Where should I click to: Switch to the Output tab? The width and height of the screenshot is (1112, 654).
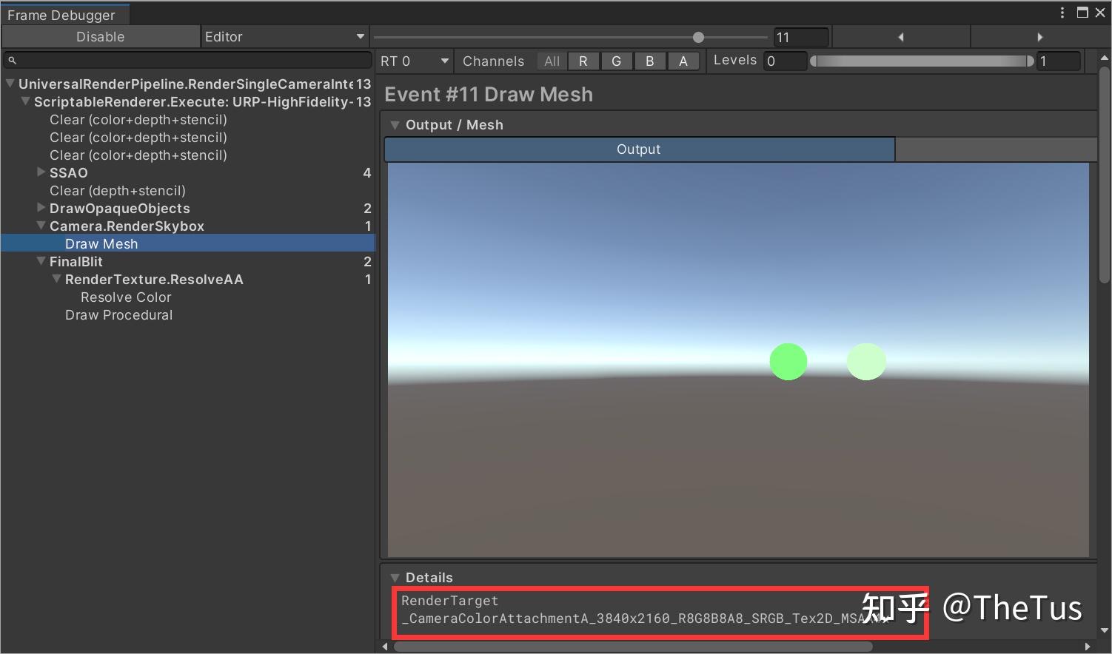click(638, 149)
